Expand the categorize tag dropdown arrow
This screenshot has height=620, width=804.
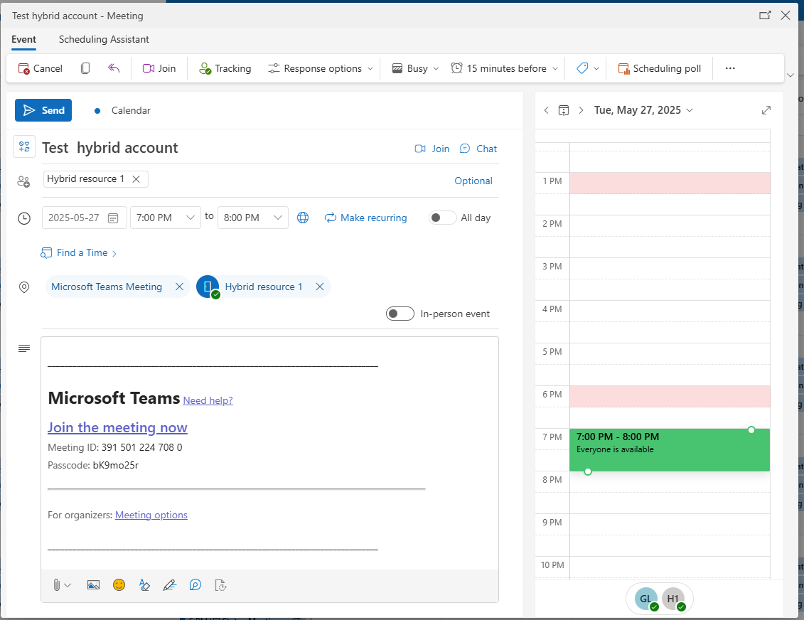tap(596, 69)
